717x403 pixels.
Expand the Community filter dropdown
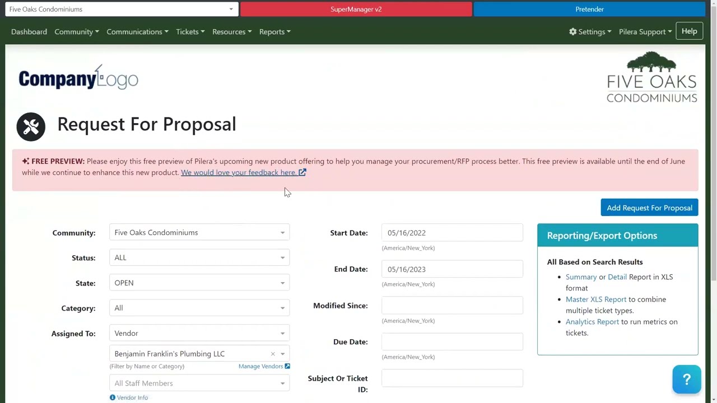tap(199, 233)
